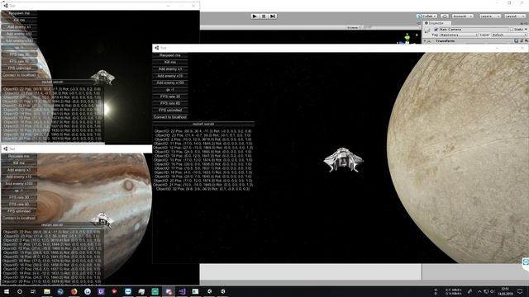Click Respawn me in the Europa window
This screenshot has height=297, width=529.
pyautogui.click(x=170, y=55)
